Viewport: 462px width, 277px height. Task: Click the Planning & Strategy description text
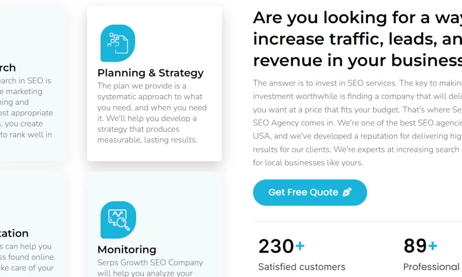point(152,113)
